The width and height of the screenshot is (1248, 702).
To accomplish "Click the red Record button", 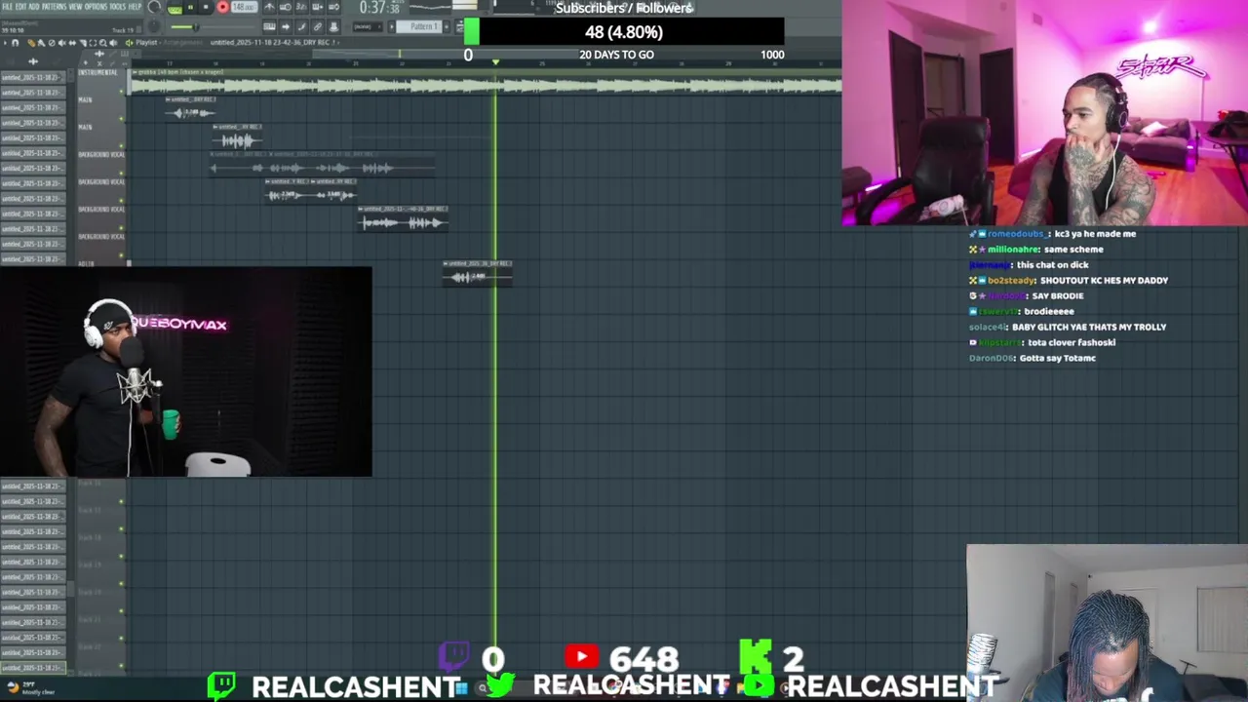I will click(222, 7).
